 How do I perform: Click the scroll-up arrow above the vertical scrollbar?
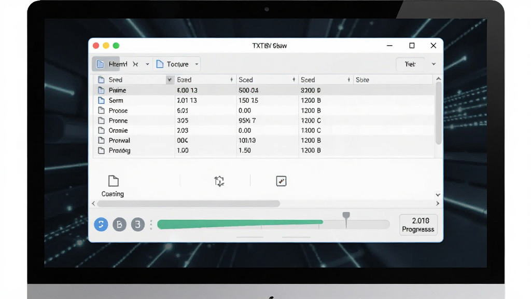[439, 79]
